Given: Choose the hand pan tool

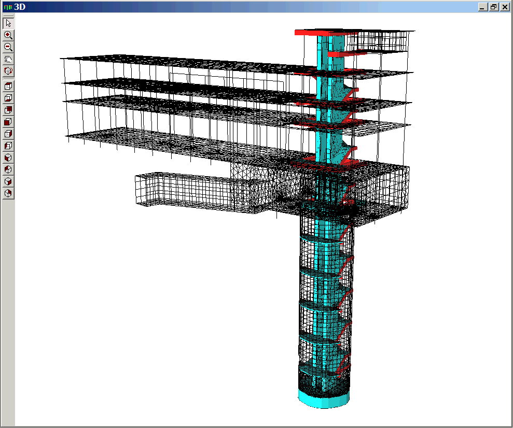Looking at the screenshot, I should point(8,59).
